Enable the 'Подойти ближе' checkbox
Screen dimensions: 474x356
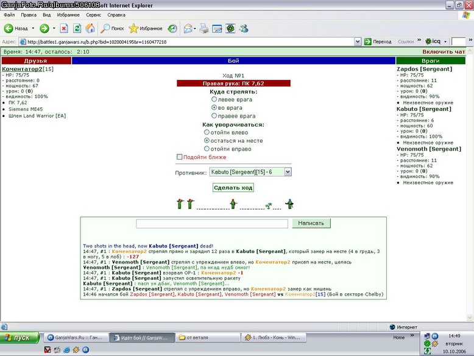pos(180,157)
